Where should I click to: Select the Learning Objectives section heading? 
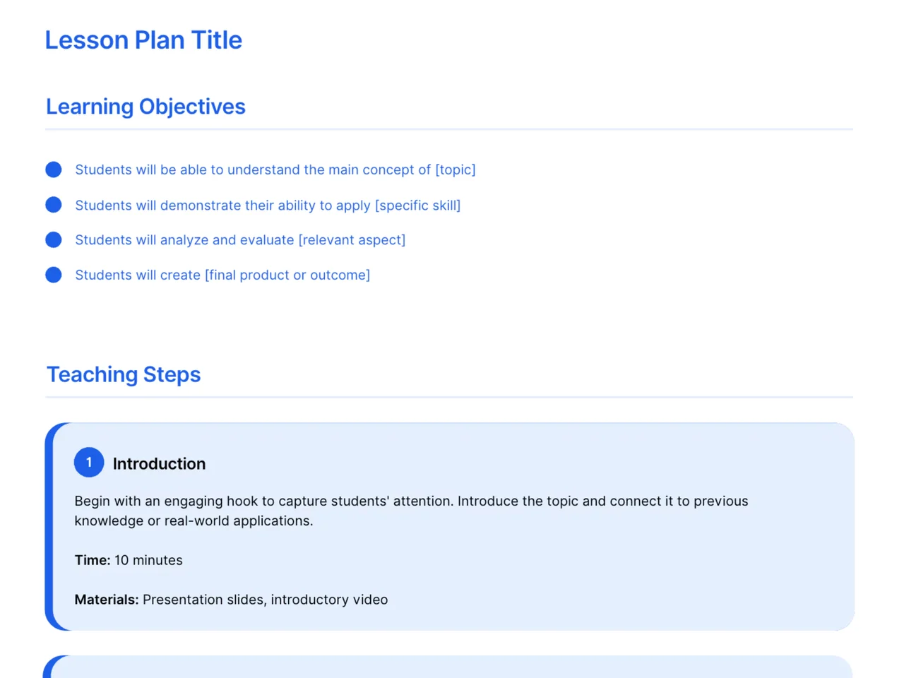(x=145, y=107)
